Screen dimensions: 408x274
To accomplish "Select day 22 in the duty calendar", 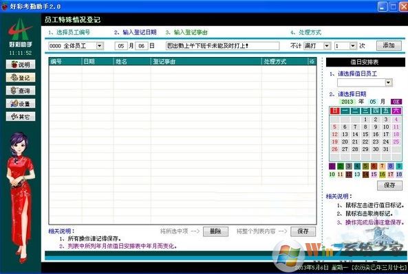I will coord(365,141).
